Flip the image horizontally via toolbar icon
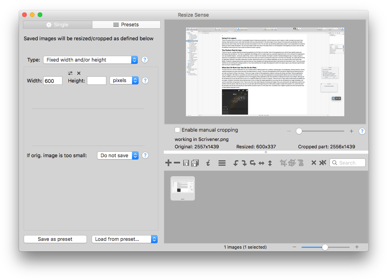387x280 pixels. tap(261, 163)
